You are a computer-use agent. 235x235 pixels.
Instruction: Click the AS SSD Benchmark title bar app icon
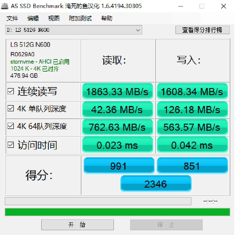[5, 6]
